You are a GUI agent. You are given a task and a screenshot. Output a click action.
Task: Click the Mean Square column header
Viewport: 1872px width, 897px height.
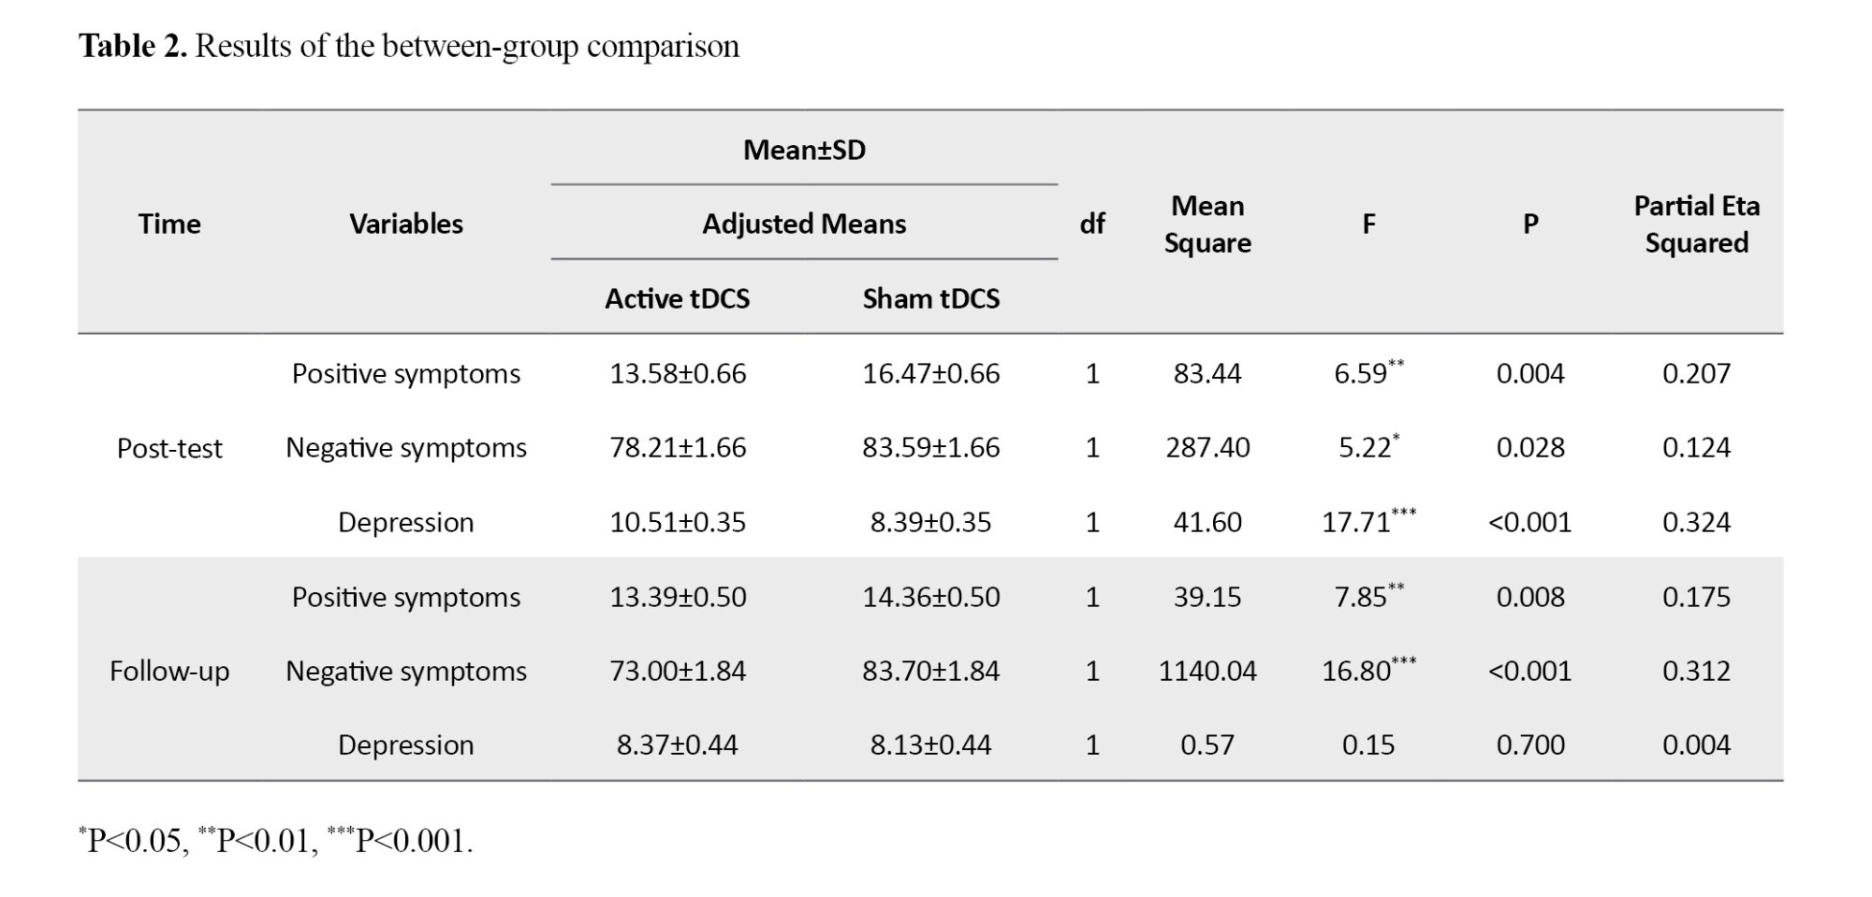[1207, 224]
